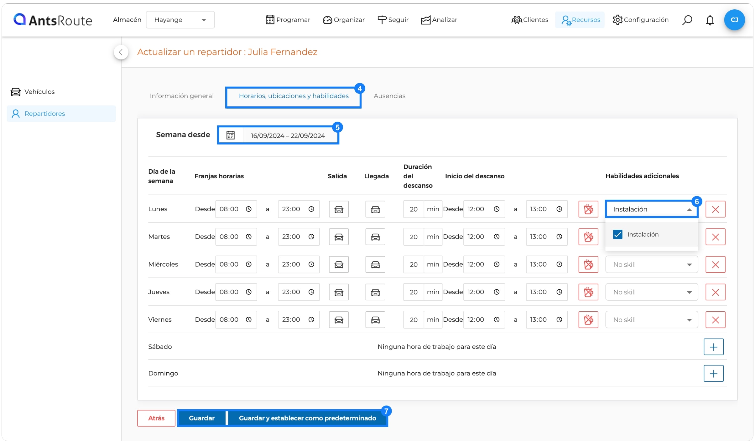Expand the Viernes No skill dropdown
755x444 pixels.
(x=652, y=320)
